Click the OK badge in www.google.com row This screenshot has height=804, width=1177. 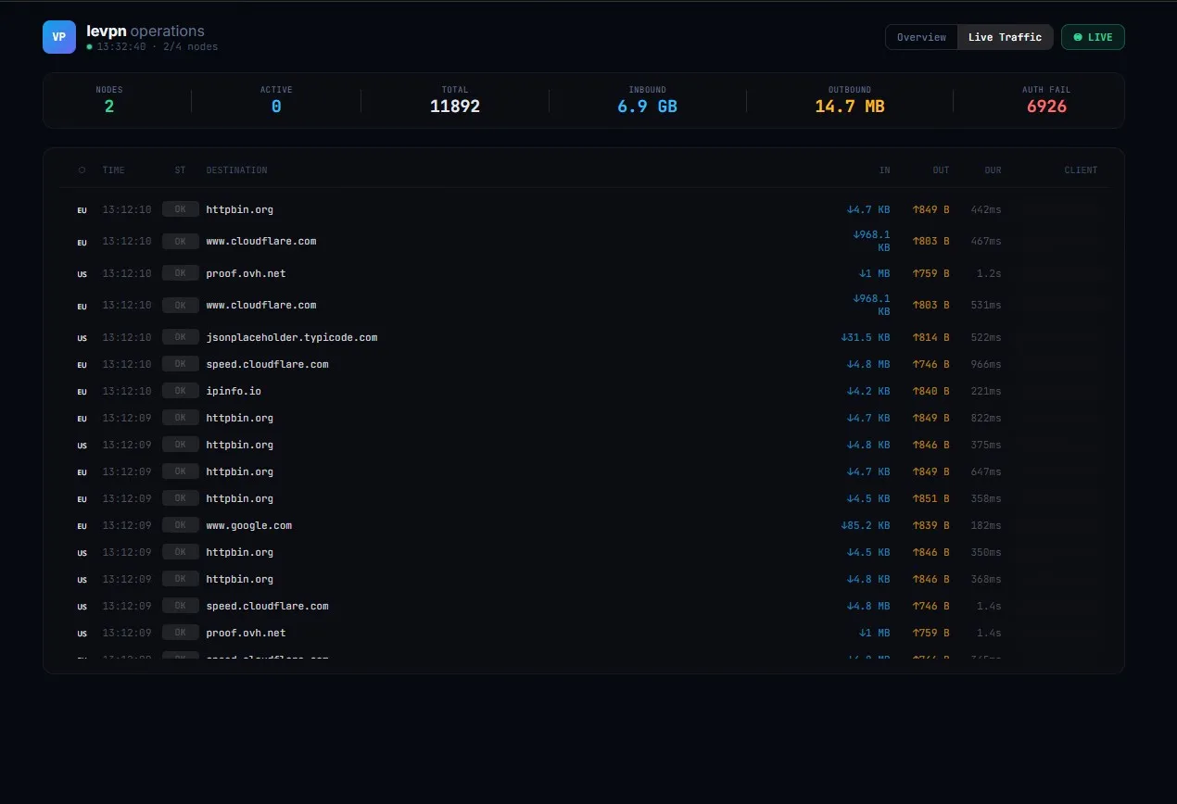(181, 525)
